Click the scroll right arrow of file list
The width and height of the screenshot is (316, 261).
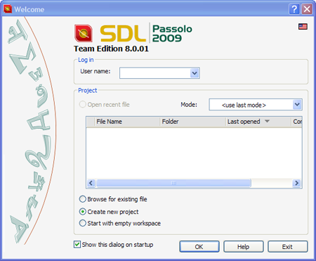296,183
